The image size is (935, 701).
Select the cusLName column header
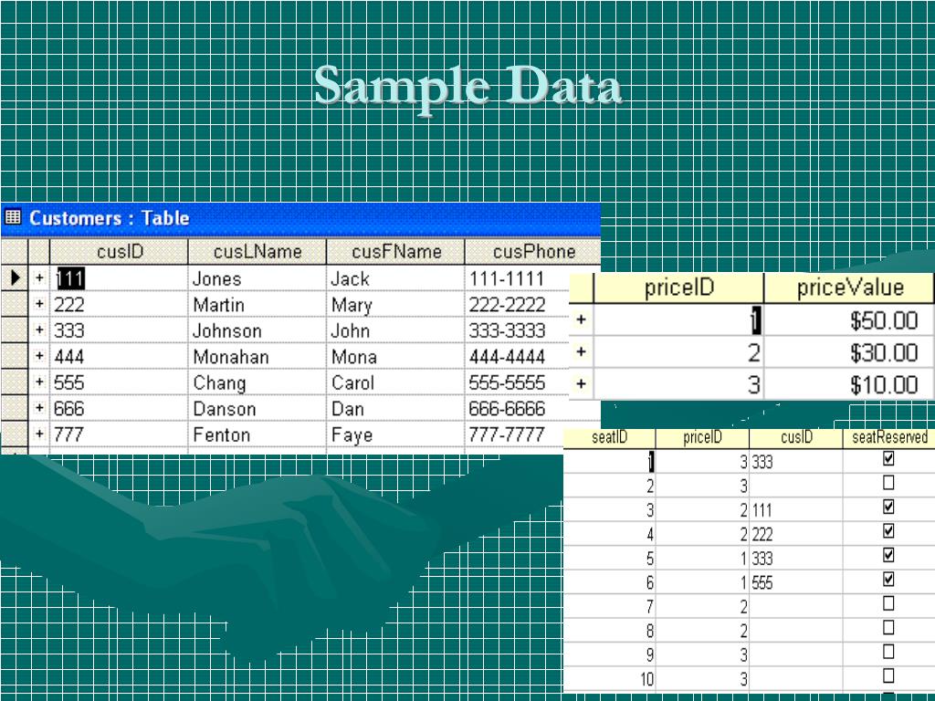[x=257, y=252]
